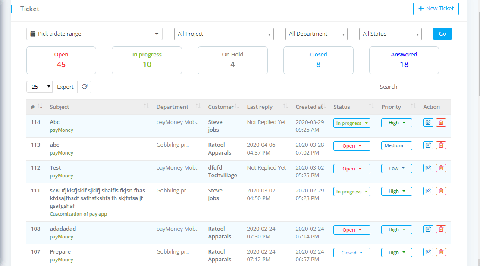The height and width of the screenshot is (266, 480).
Task: Click the delete icon for ticket 113
Action: pyautogui.click(x=441, y=145)
